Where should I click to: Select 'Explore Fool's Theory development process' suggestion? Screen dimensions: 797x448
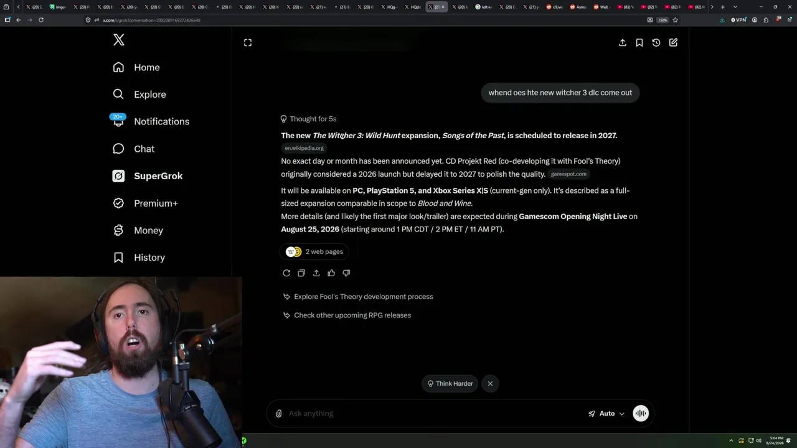click(x=358, y=297)
